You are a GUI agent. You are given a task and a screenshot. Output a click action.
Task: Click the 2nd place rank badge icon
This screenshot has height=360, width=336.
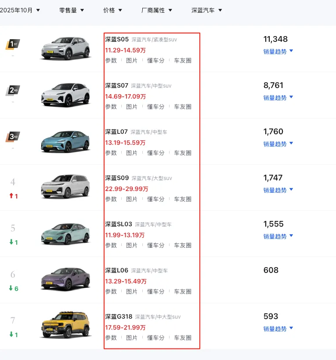[x=13, y=91]
